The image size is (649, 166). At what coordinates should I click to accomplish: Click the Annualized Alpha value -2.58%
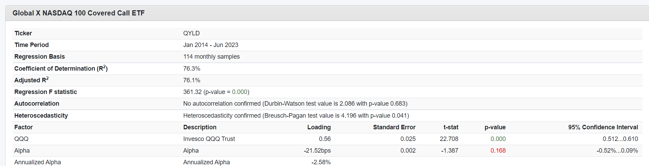(x=321, y=162)
